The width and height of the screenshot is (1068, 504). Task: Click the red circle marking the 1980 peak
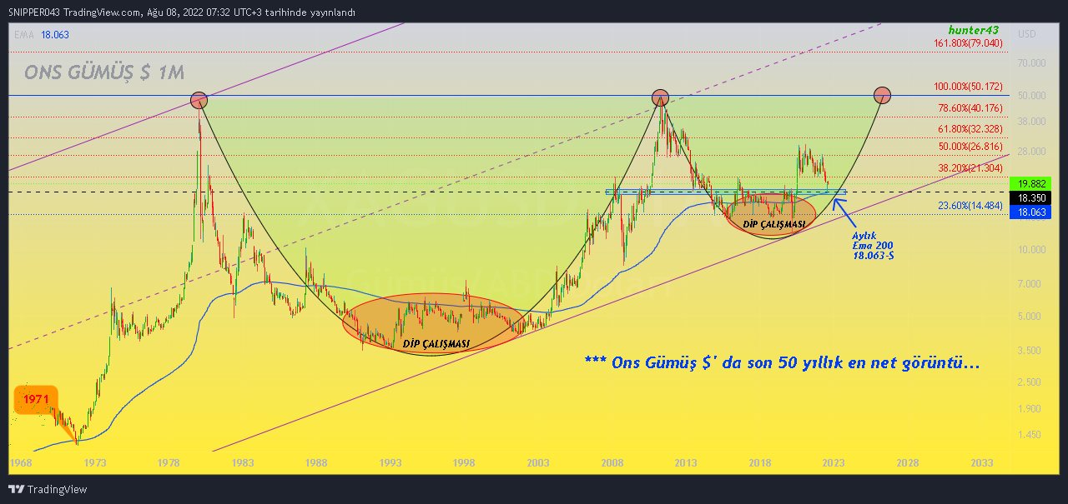click(x=199, y=101)
